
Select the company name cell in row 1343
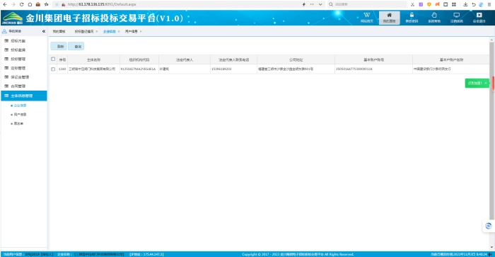point(93,69)
